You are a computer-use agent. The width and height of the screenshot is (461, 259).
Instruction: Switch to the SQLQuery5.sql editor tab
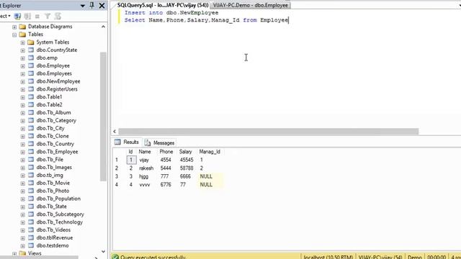coord(163,5)
